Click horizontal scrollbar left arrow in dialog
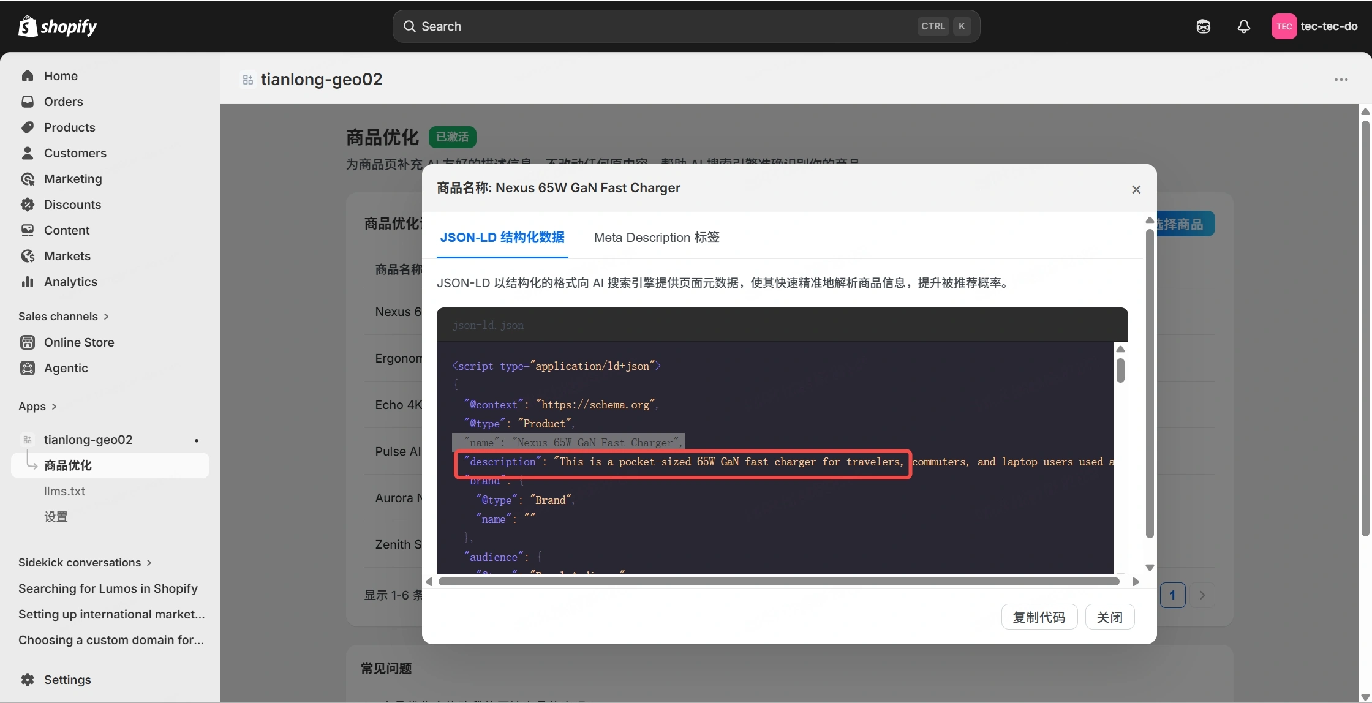Viewport: 1372px width, 703px height. click(429, 582)
